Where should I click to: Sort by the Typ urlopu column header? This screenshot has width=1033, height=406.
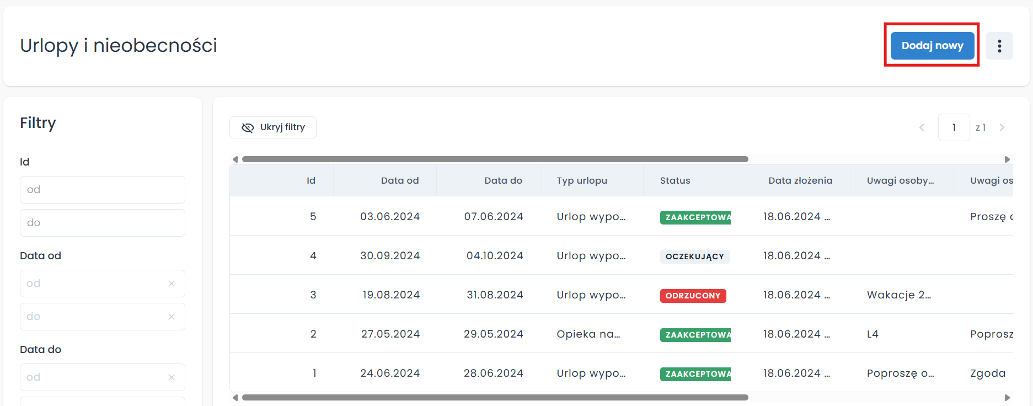coord(582,180)
